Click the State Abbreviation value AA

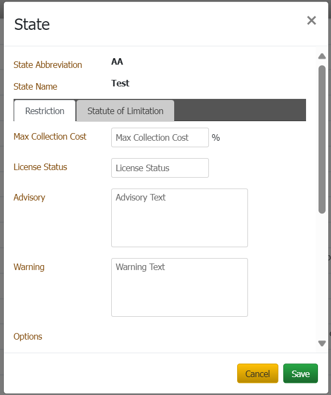pos(117,62)
